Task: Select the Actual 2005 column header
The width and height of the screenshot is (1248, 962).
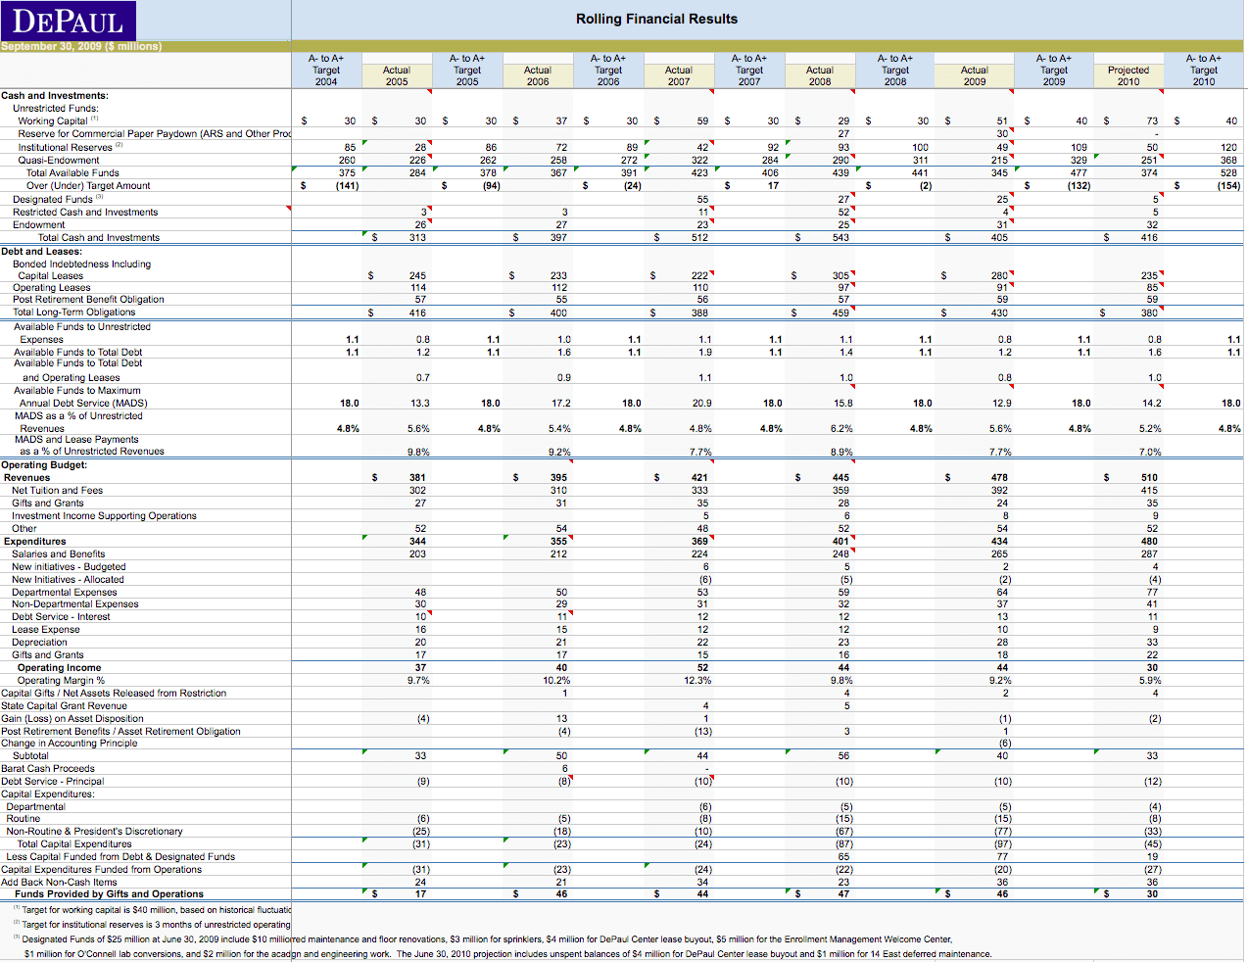Action: click(x=397, y=75)
